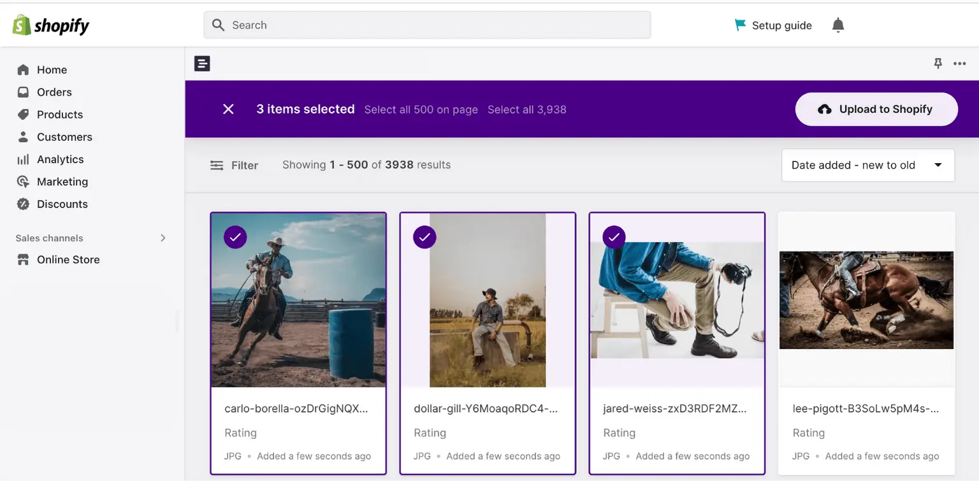Open the 'Date added - new to old' sort dropdown

click(x=867, y=164)
